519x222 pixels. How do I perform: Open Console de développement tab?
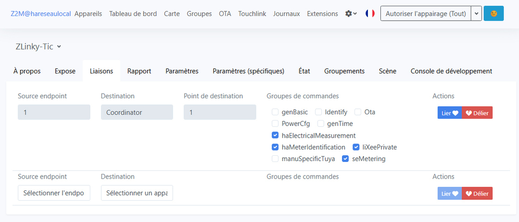pyautogui.click(x=452, y=71)
